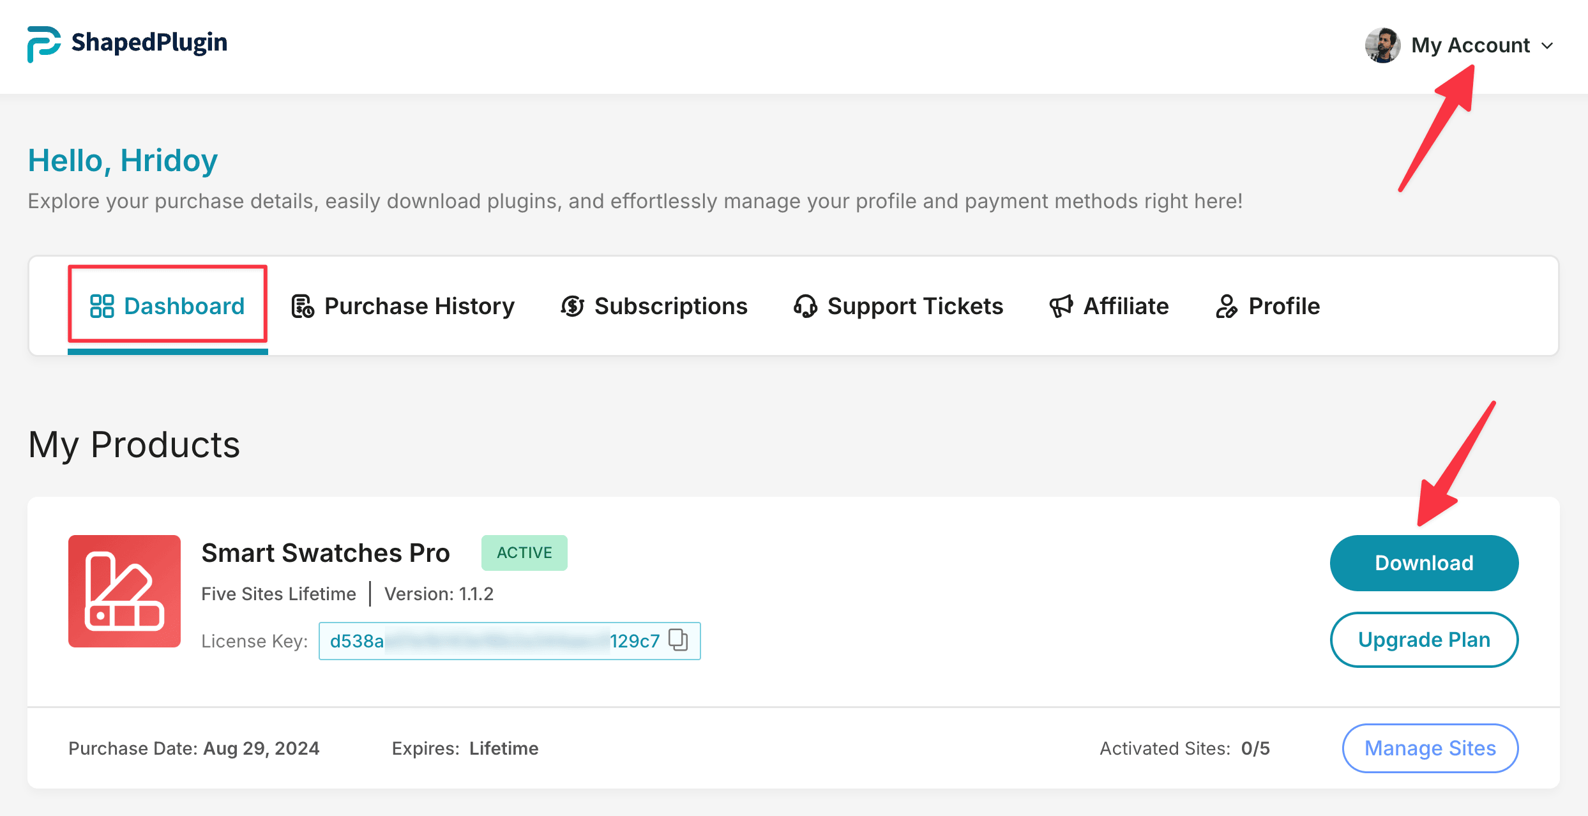Screen dimensions: 1588x816
Task: Expand the My Account dropdown chevron
Action: 1547,46
